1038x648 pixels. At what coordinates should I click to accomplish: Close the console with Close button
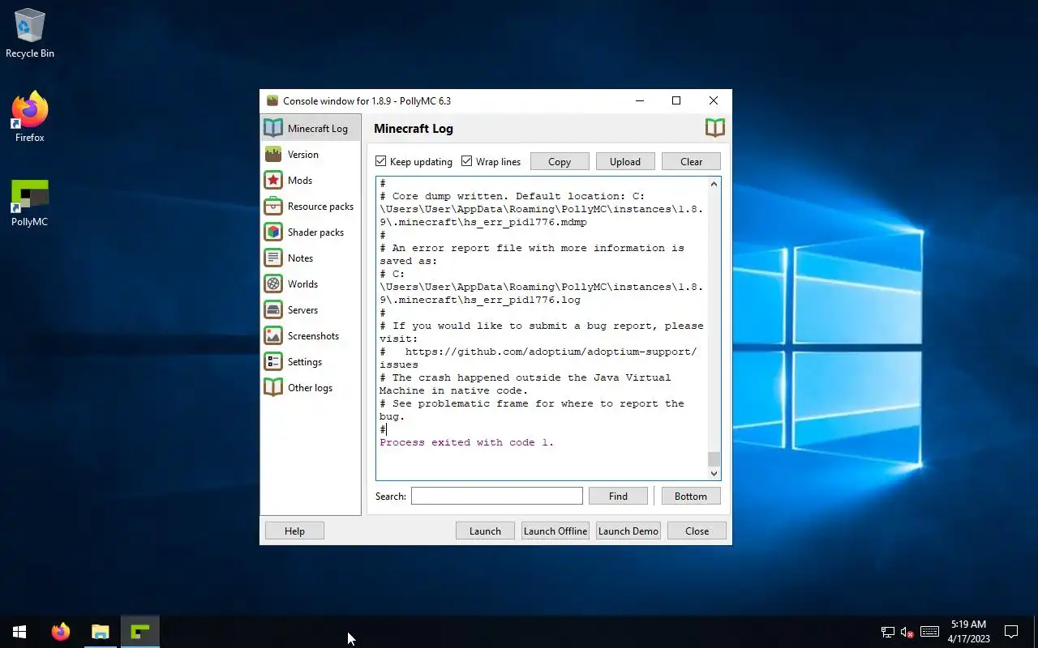click(x=697, y=531)
